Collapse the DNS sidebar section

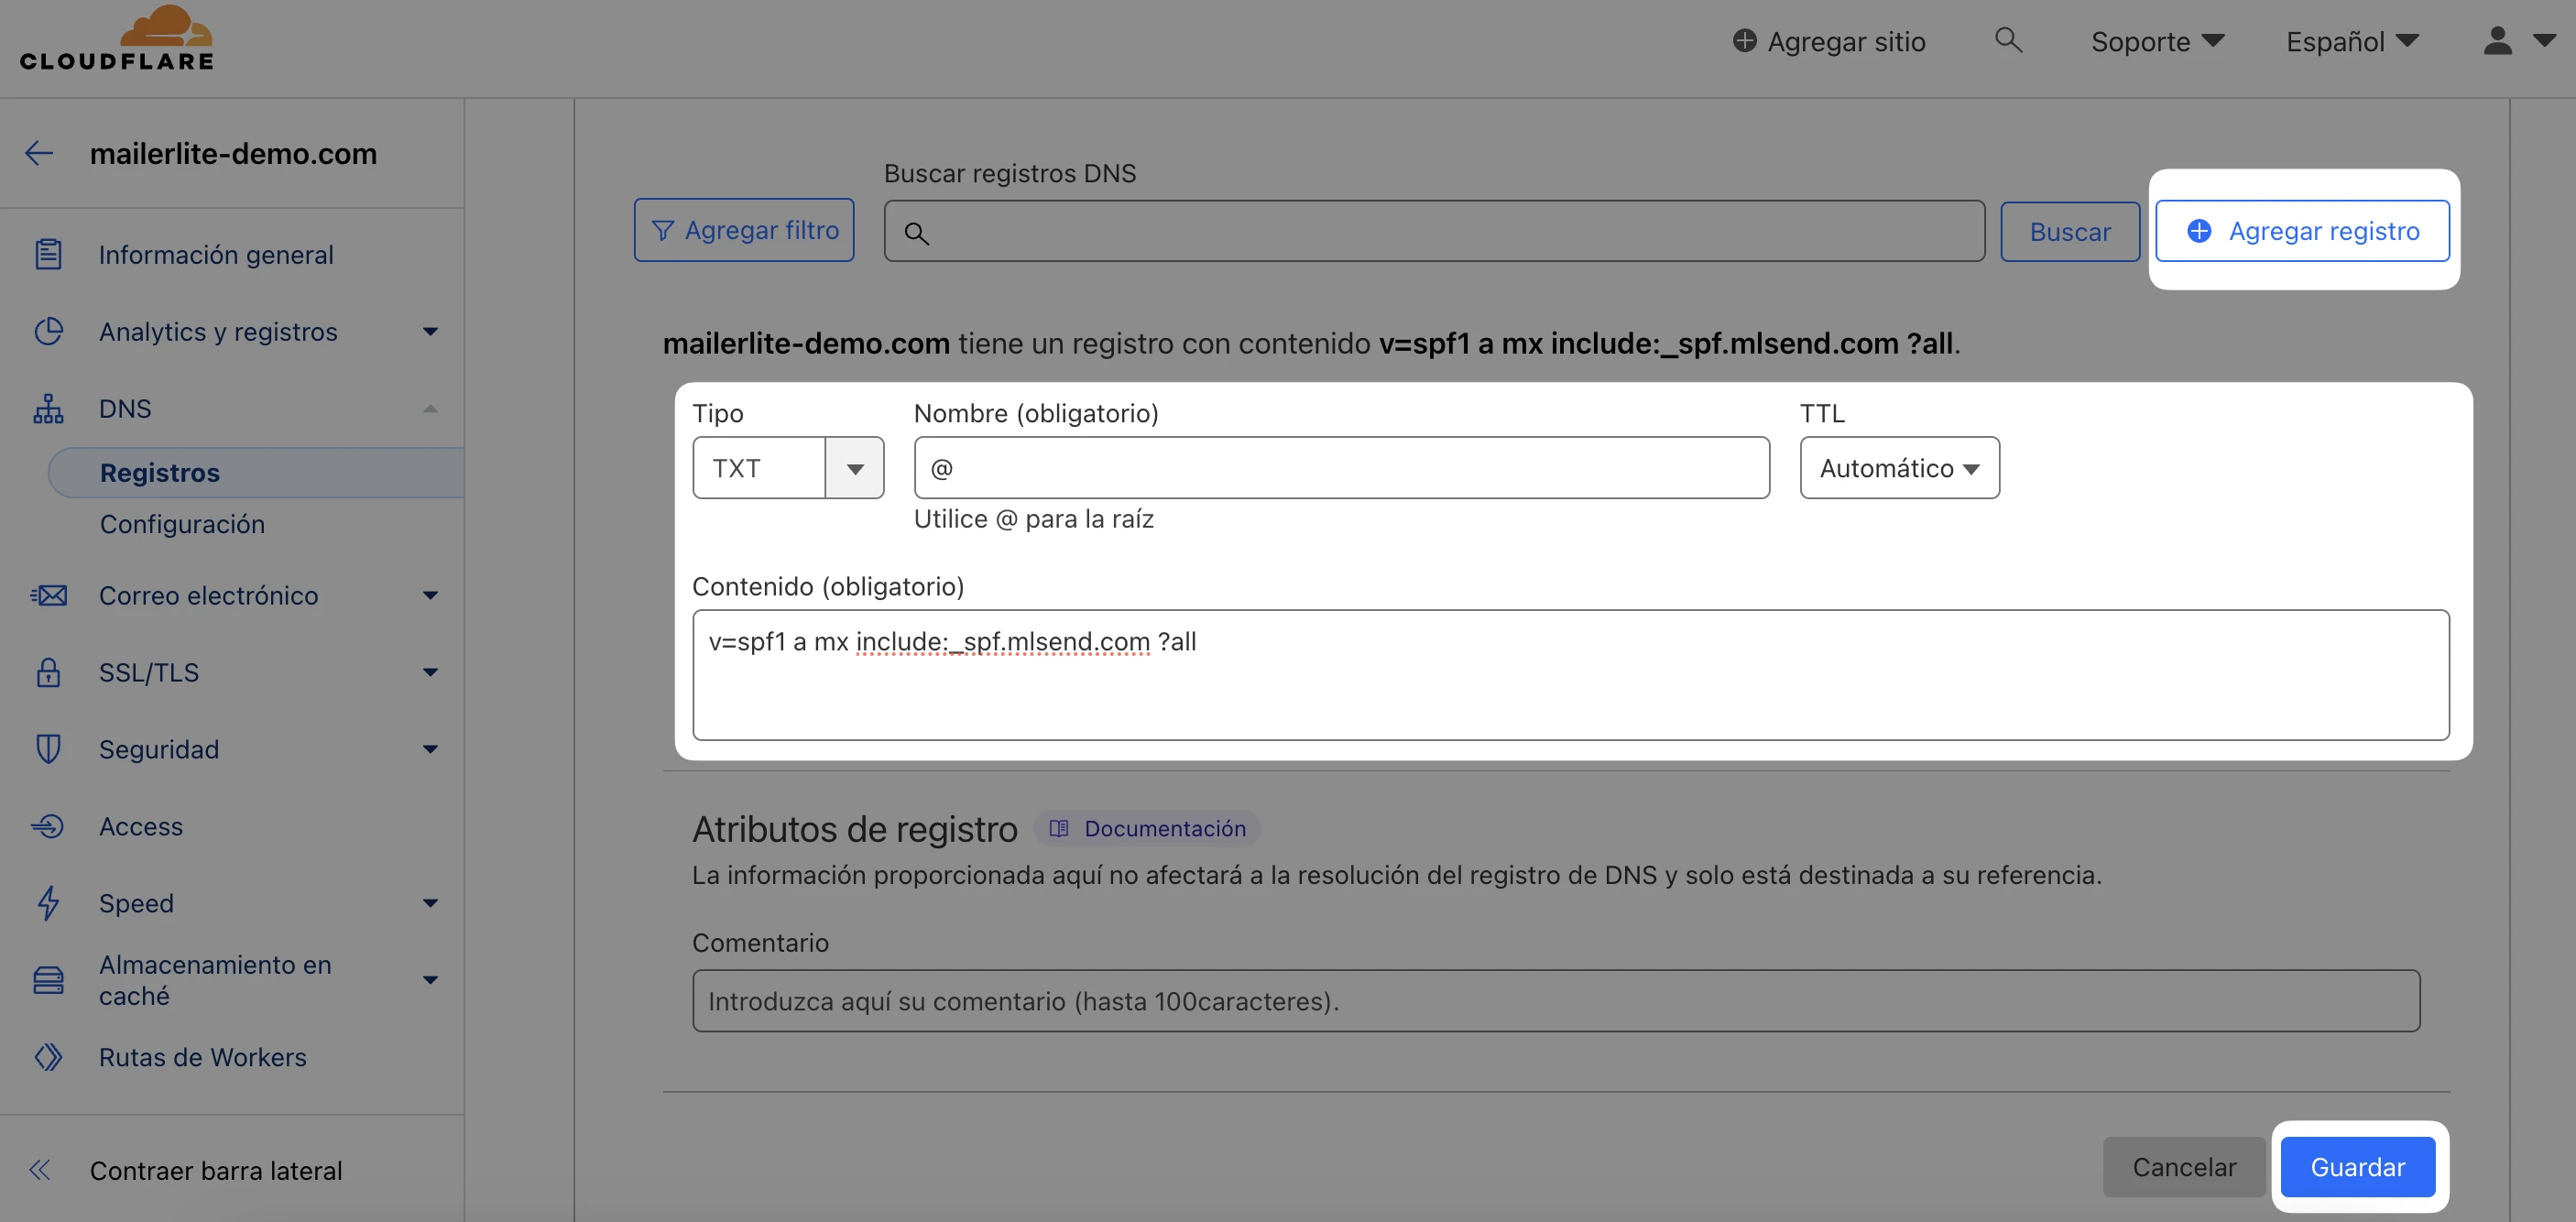pyautogui.click(x=430, y=408)
